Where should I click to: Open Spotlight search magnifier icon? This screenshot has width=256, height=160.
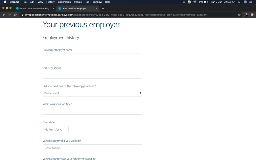(x=239, y=2)
